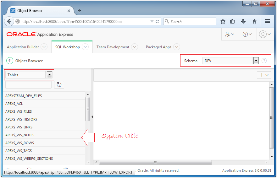Click the Oracle Application Express logo
The height and width of the screenshot is (178, 277).
pos(40,34)
